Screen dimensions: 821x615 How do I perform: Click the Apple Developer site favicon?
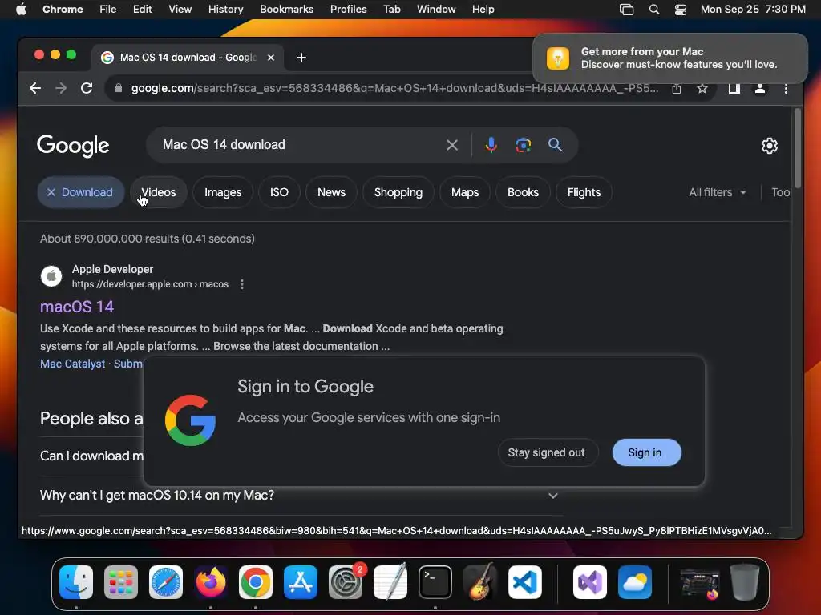[x=51, y=276]
